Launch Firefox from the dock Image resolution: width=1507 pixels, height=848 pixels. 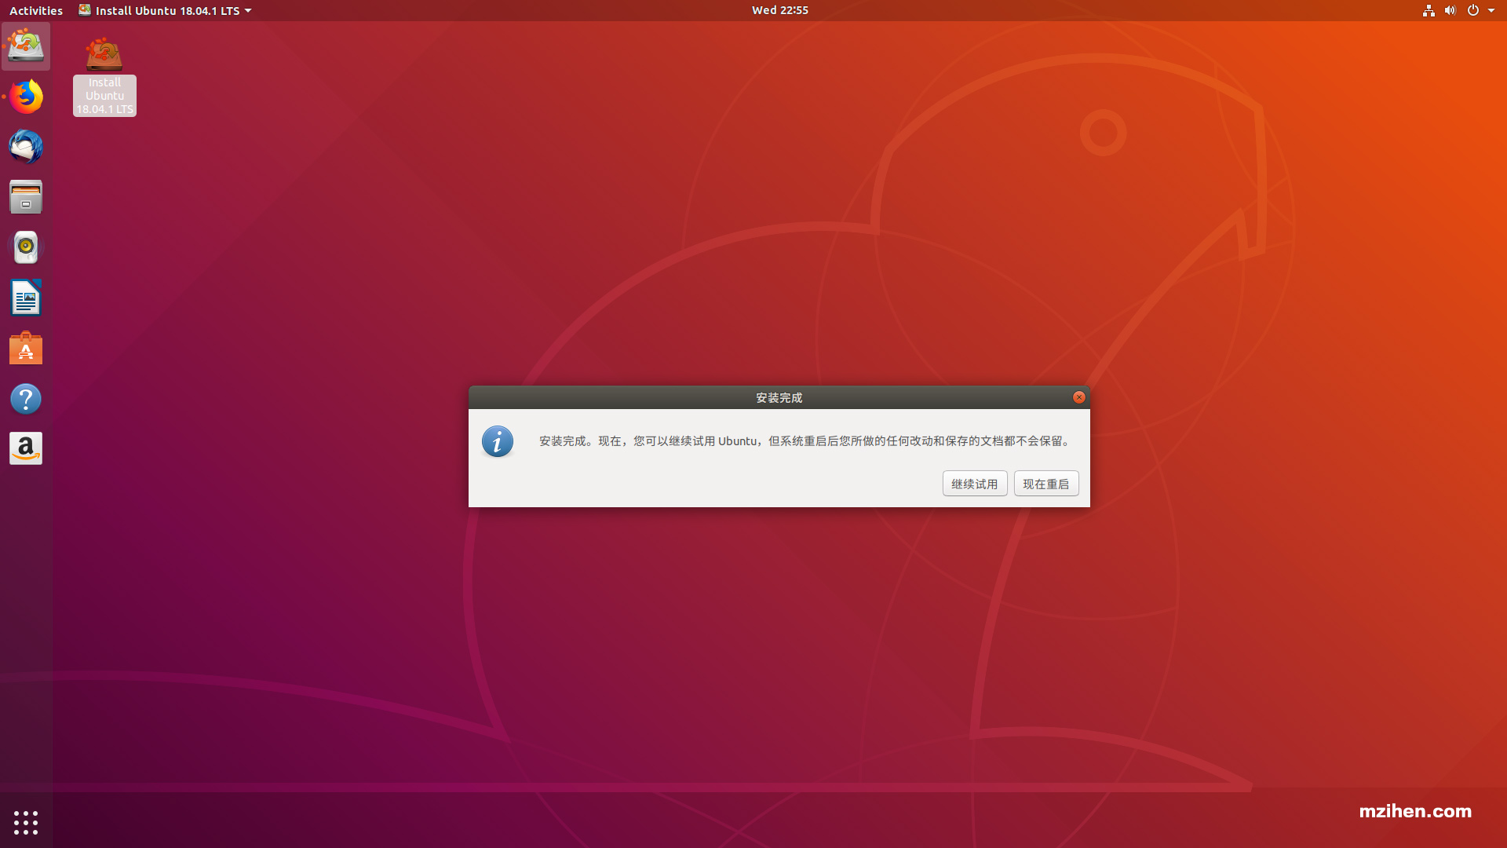(26, 97)
